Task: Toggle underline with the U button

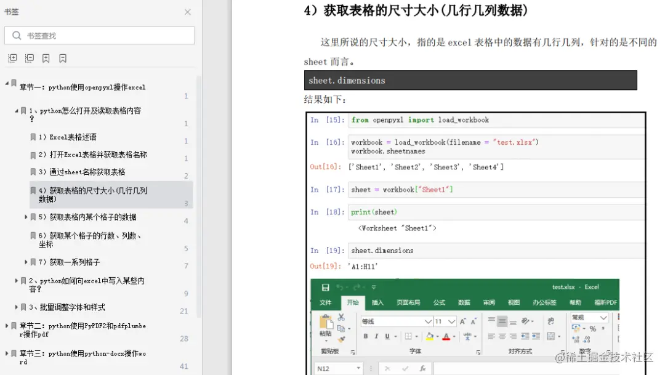Action: 387,336
